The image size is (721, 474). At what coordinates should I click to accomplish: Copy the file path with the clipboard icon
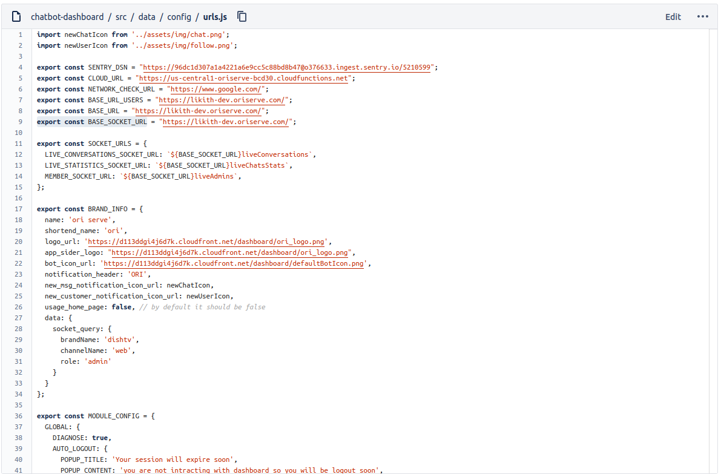242,16
